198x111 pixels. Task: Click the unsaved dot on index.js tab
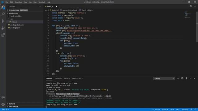(56, 6)
